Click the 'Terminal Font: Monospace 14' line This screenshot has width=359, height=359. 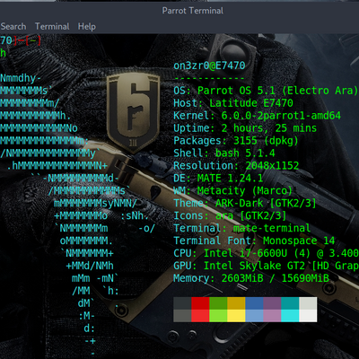pos(254,241)
